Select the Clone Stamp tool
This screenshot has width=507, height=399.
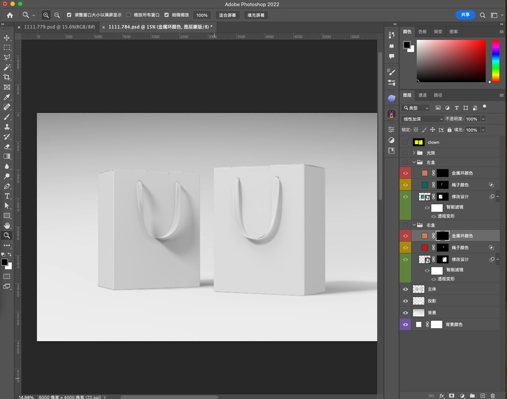7,127
